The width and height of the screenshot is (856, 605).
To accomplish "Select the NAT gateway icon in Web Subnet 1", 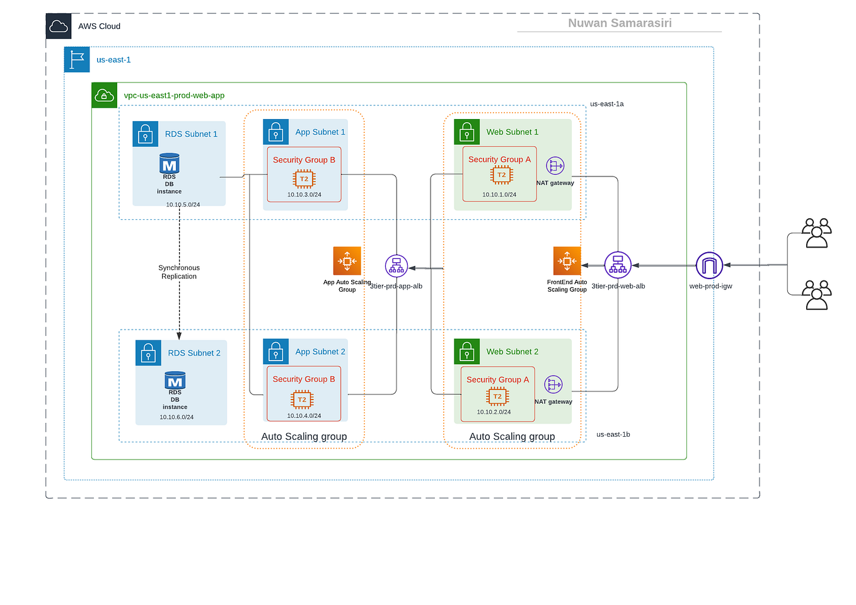I will pyautogui.click(x=554, y=166).
